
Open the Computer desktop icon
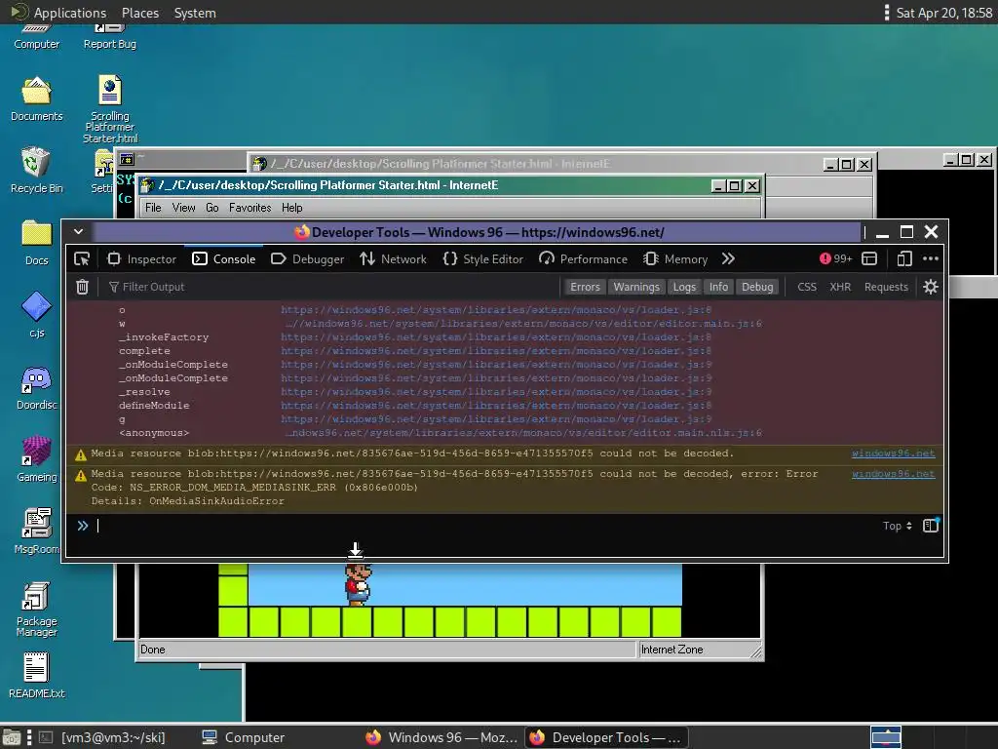click(36, 37)
